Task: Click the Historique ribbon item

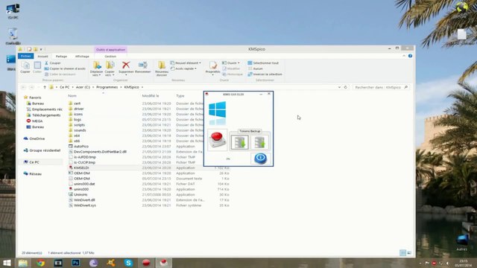Action: (233, 74)
